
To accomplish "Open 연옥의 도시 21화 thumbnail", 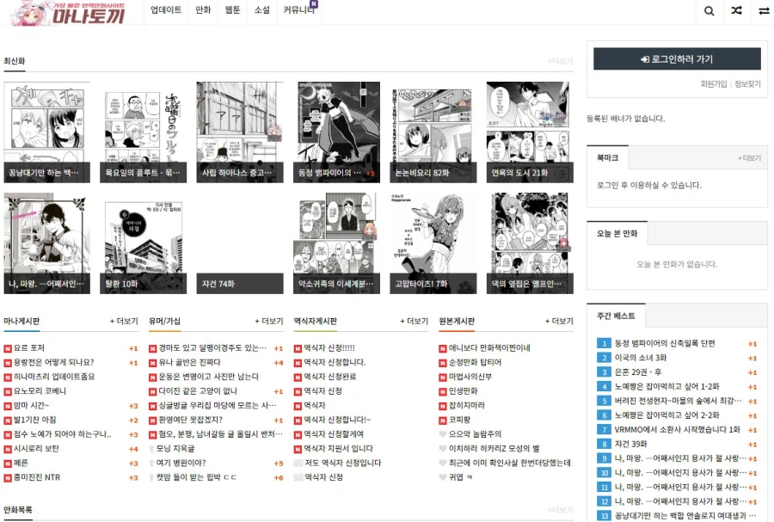I will click(x=530, y=132).
